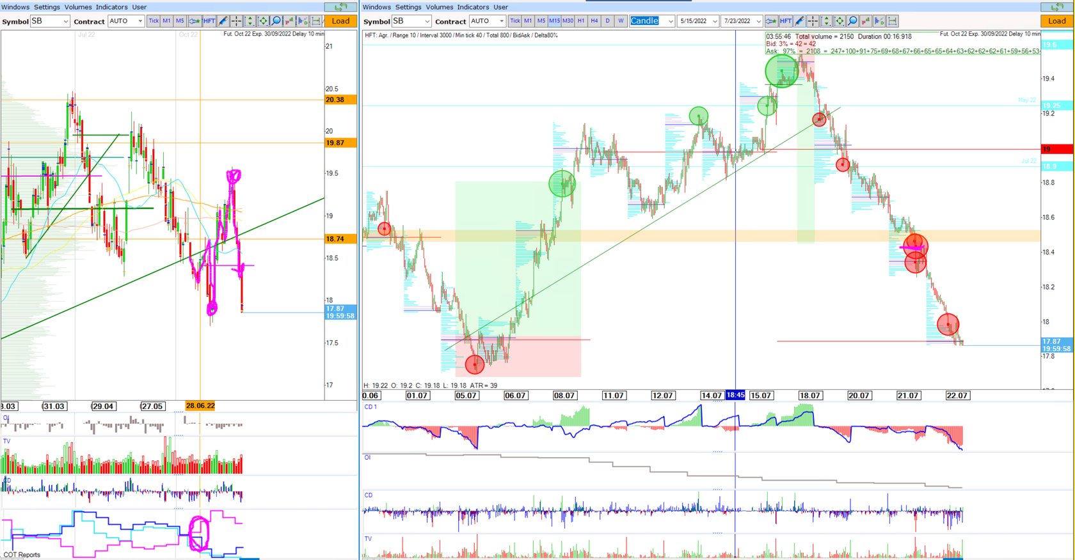Screen dimensions: 1075x560
Task: Switch left chart to M1 timeframe
Action: (166, 21)
